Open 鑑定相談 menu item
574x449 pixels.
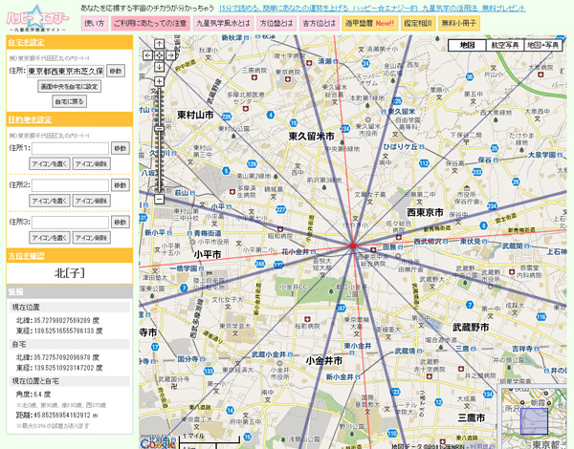[418, 23]
